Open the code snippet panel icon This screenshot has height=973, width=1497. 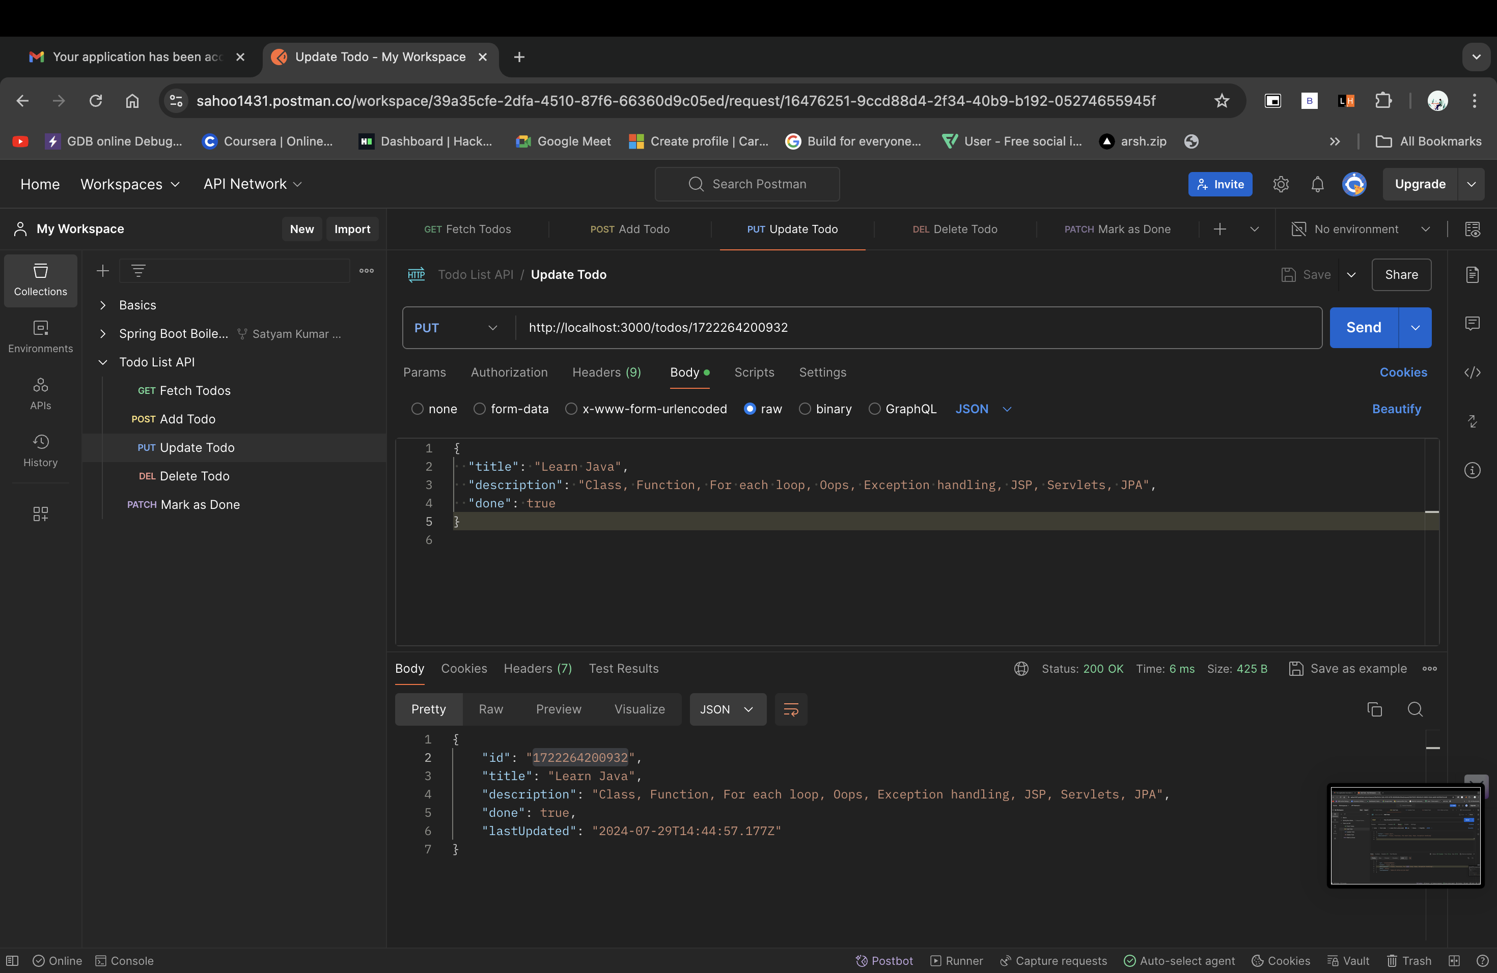pyautogui.click(x=1472, y=372)
